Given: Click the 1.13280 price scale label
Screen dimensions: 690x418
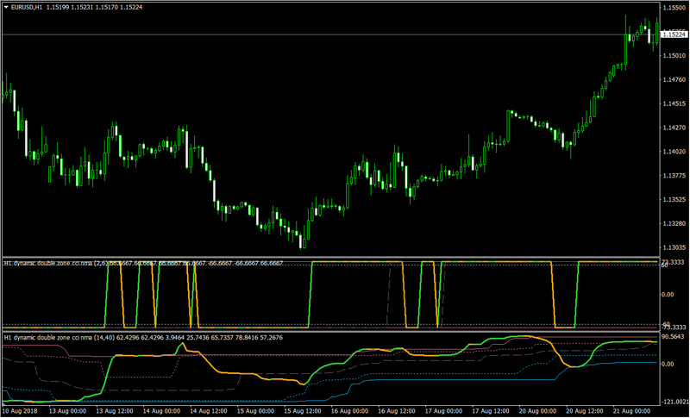Looking at the screenshot, I should pyautogui.click(x=674, y=224).
